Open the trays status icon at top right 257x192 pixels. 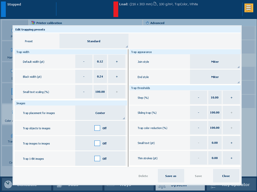(249, 8)
